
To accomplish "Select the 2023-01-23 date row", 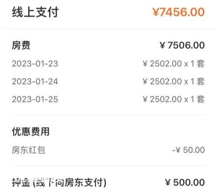I will click(108, 63).
